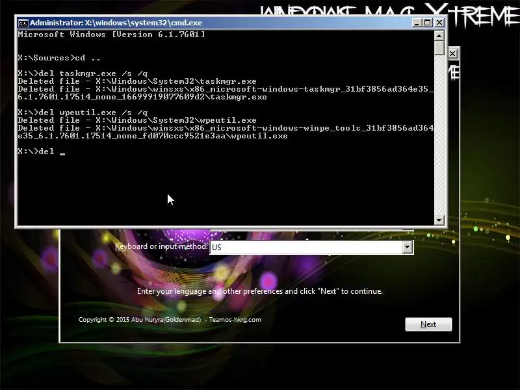The height and width of the screenshot is (390, 520).
Task: Click the 'del wpeutil.exe /s /q' command
Action: pos(93,112)
